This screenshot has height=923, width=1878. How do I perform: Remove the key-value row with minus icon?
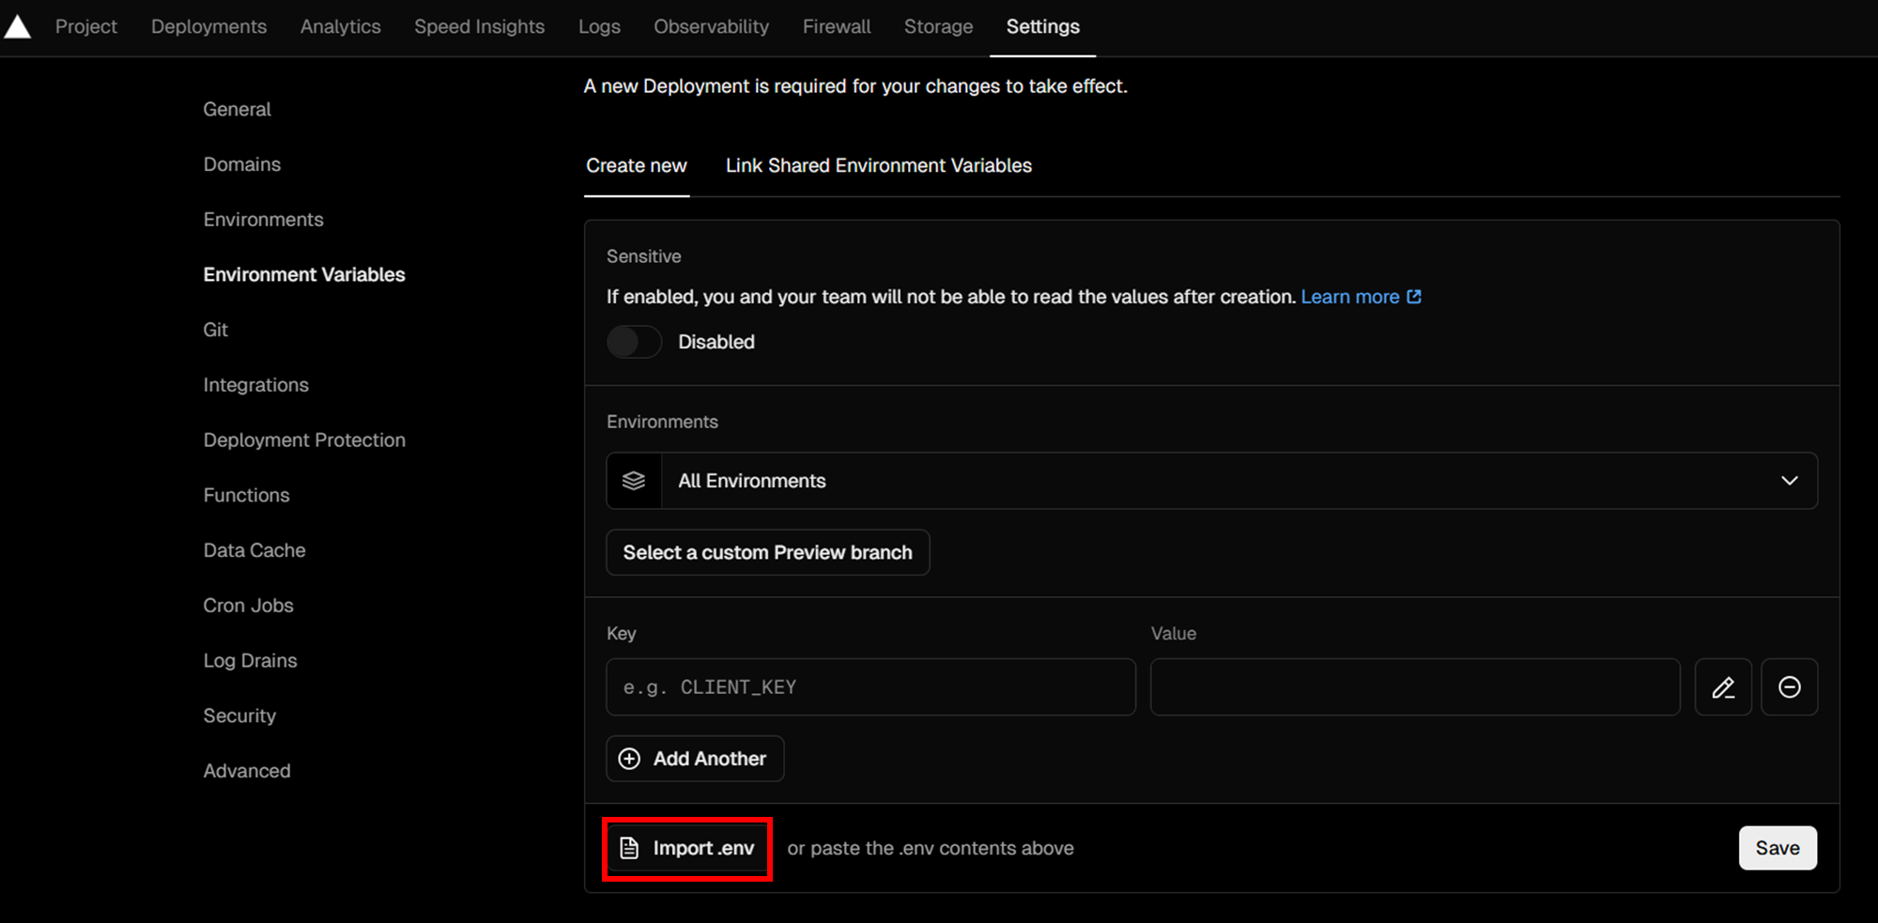click(x=1790, y=687)
